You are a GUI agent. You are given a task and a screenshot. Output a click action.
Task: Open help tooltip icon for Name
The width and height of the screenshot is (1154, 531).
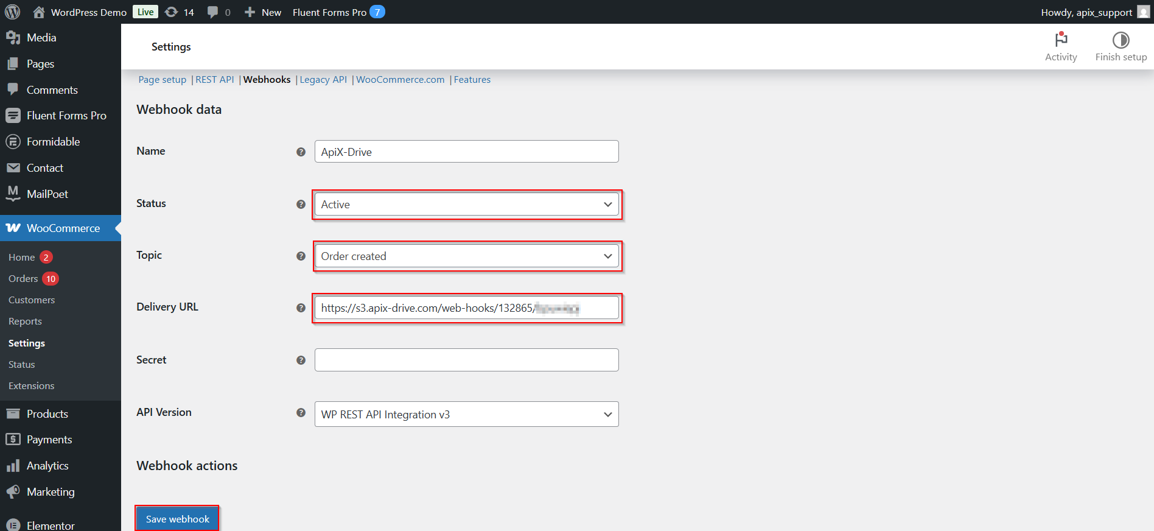(301, 152)
